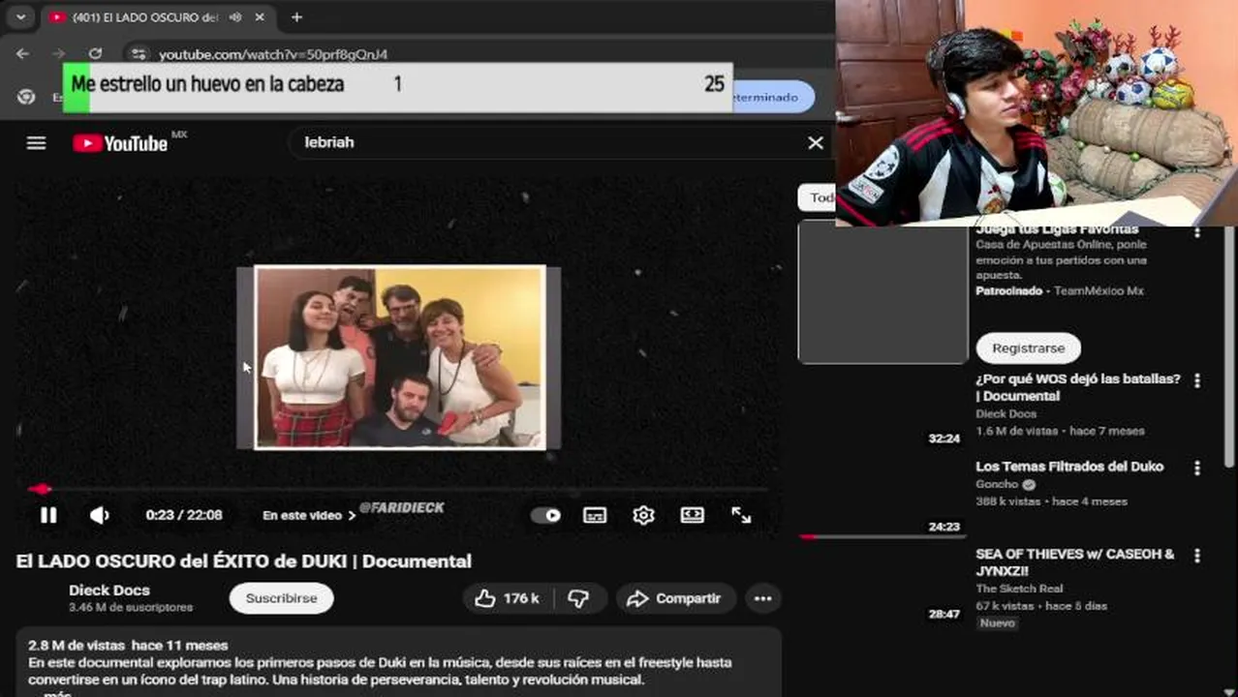Open player settings gear
Screen dimensions: 1238x697
point(643,515)
